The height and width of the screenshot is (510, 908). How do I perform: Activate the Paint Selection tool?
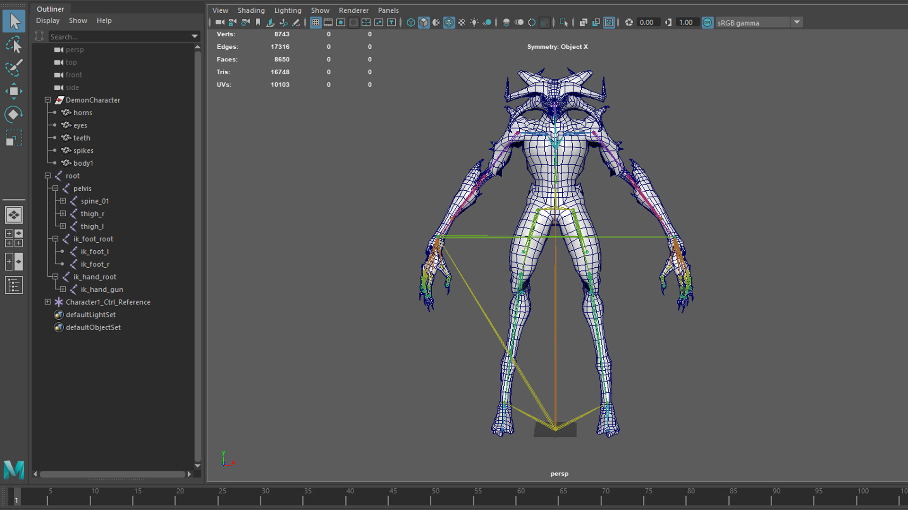[x=14, y=68]
